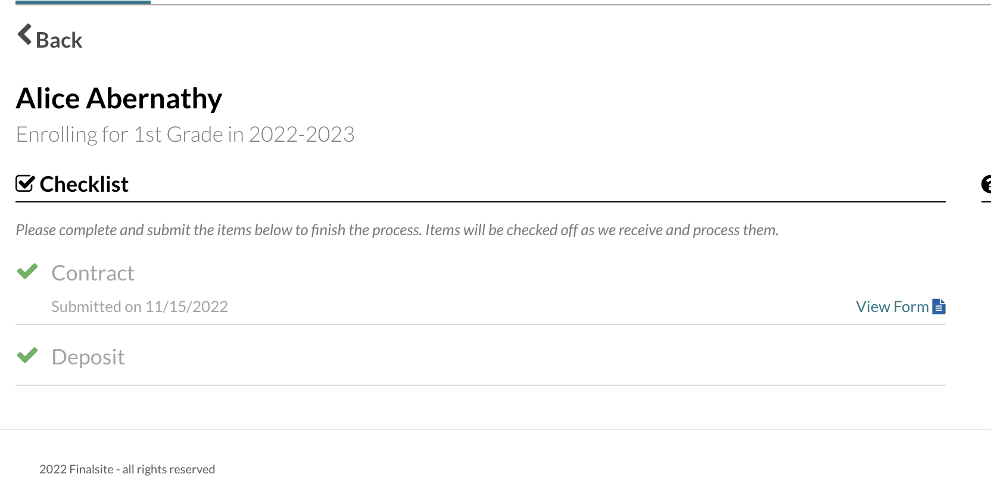
Task: Click the blue document icon beside View Form
Action: [x=939, y=307]
